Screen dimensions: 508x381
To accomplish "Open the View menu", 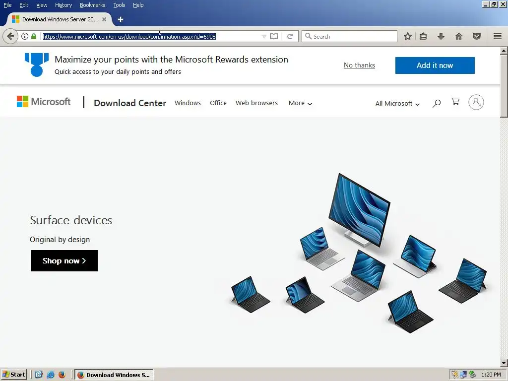I will pos(42,5).
